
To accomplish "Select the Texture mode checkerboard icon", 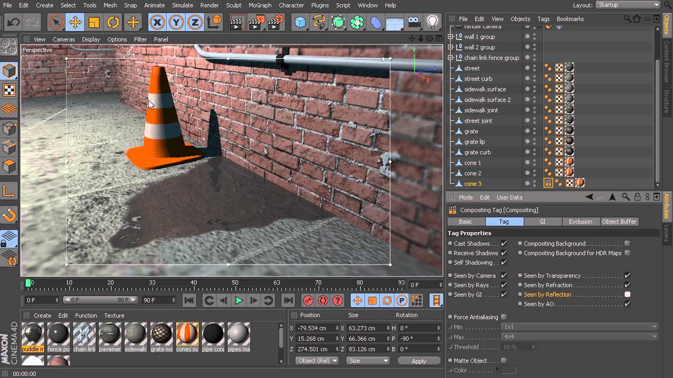I will pyautogui.click(x=9, y=90).
